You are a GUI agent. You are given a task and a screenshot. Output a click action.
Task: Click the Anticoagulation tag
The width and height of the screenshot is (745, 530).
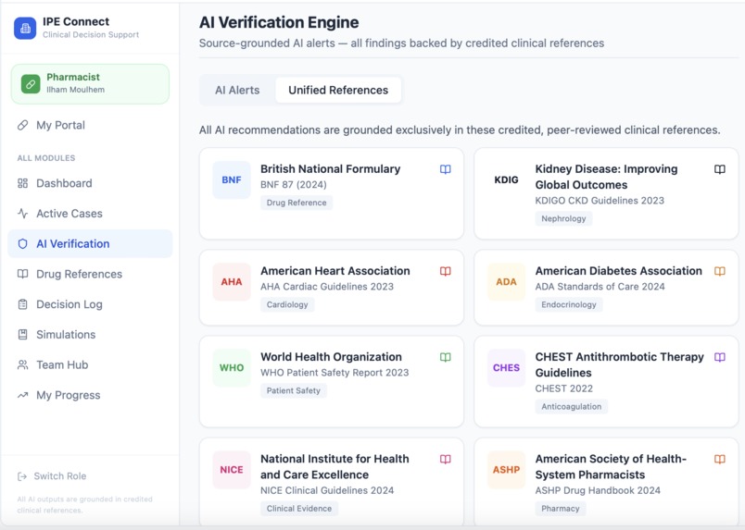[x=571, y=407]
